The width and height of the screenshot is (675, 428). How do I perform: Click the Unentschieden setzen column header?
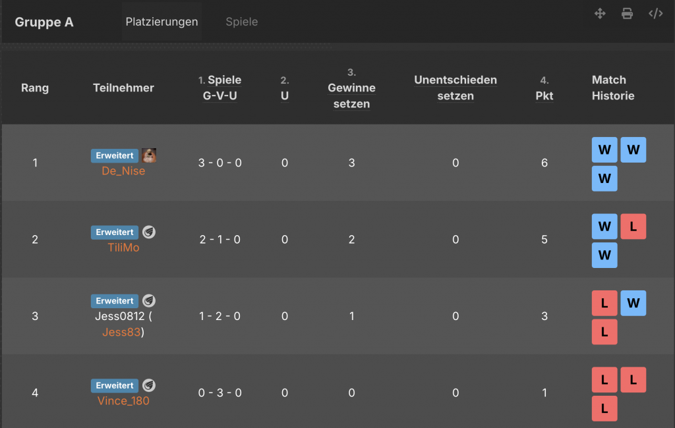coord(455,88)
